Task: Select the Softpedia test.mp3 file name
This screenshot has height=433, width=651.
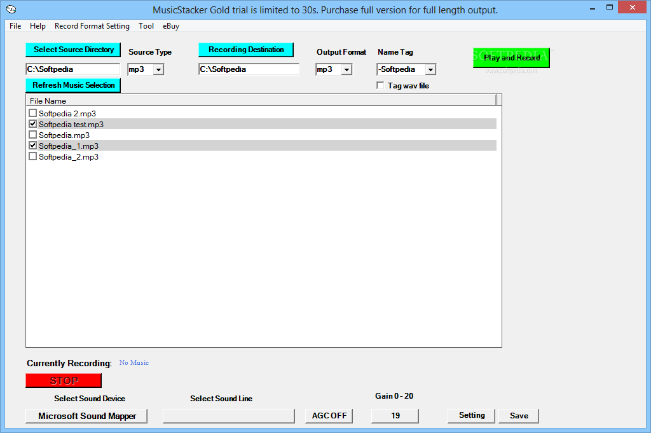Action: pos(71,124)
